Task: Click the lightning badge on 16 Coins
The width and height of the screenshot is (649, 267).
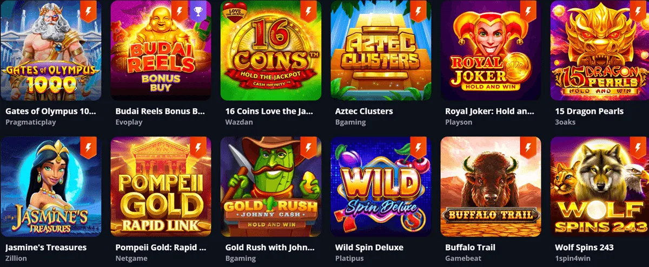Action: coord(308,10)
